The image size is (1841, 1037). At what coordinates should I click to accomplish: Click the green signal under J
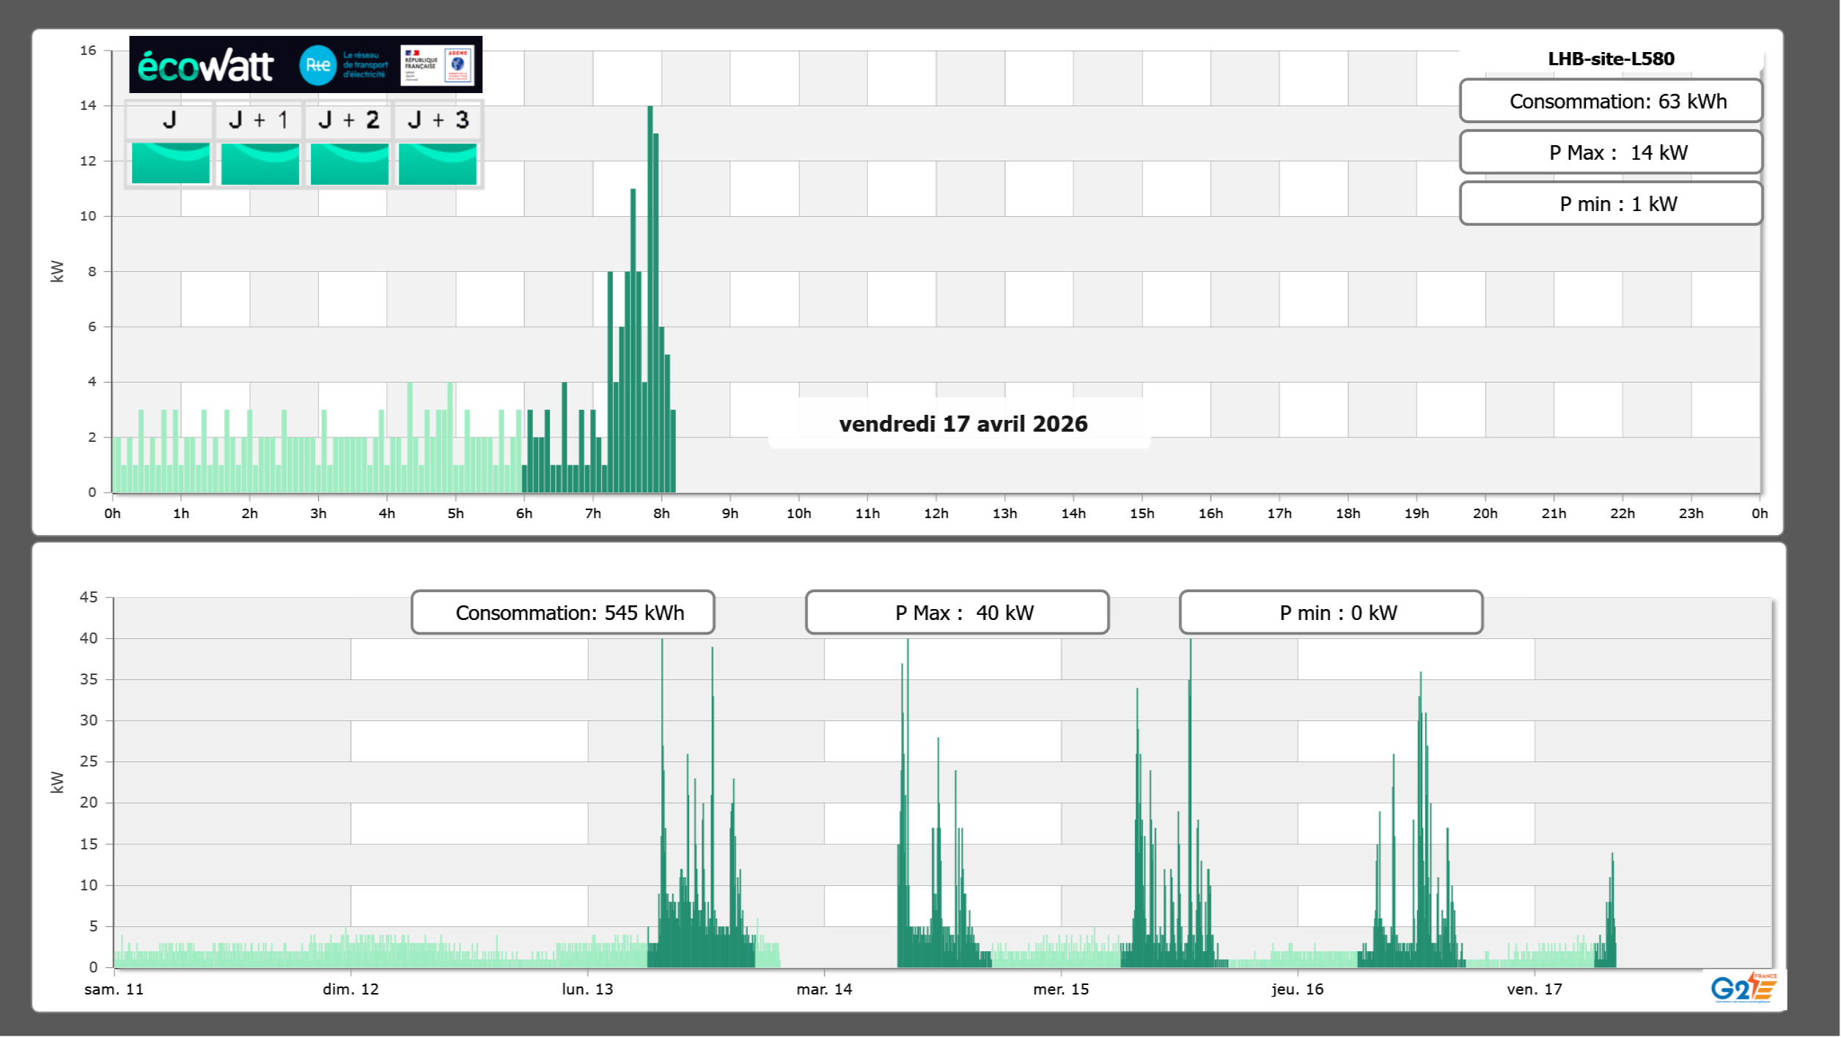171,163
